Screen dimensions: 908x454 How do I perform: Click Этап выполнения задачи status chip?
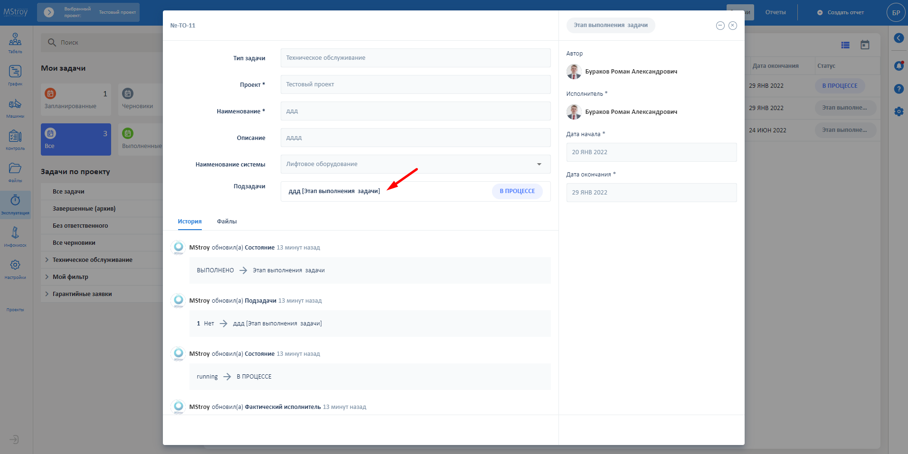point(611,25)
